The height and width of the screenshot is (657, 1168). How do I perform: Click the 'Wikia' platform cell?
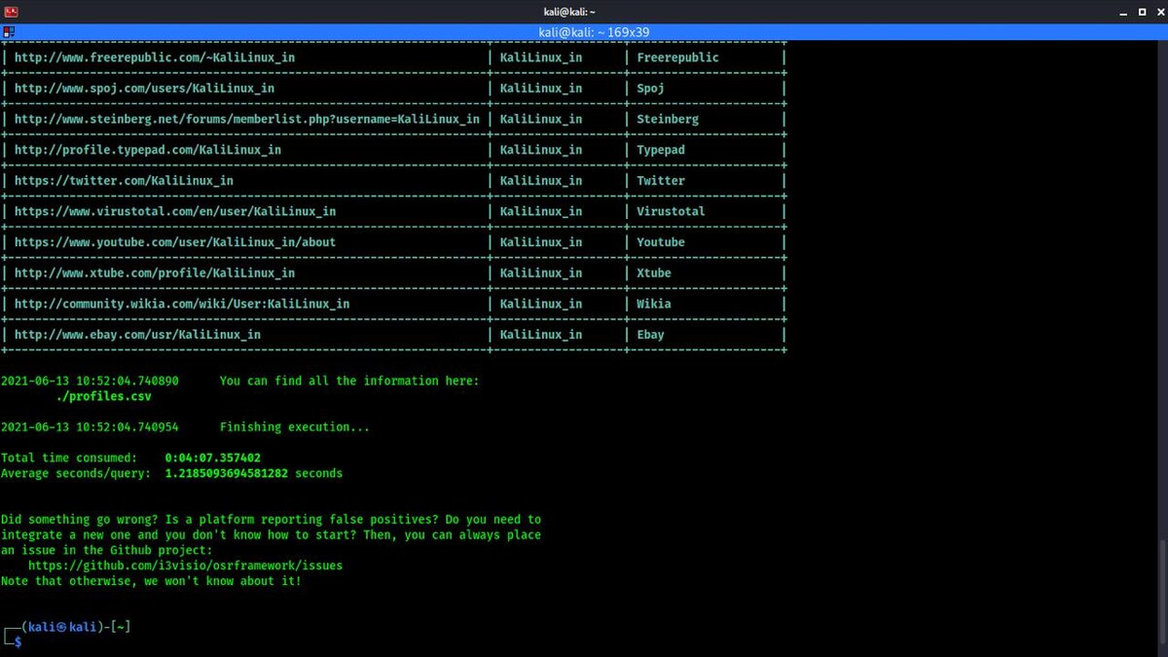(654, 304)
